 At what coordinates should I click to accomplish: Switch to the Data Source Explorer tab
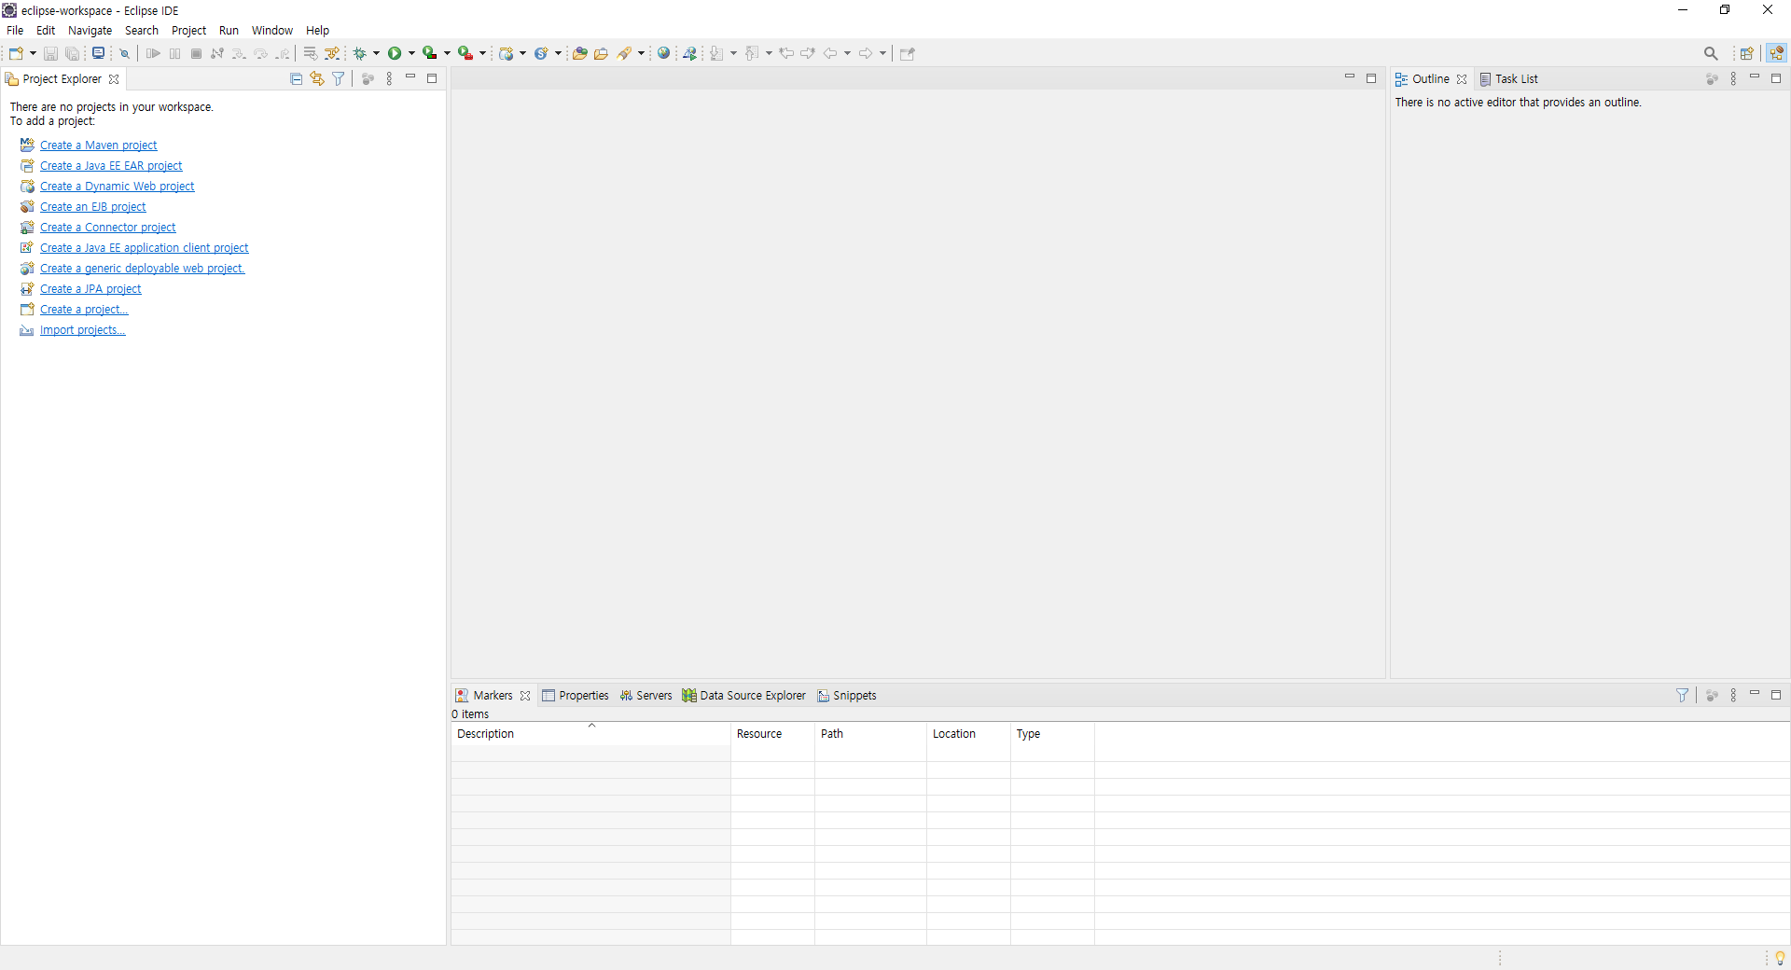(x=743, y=696)
